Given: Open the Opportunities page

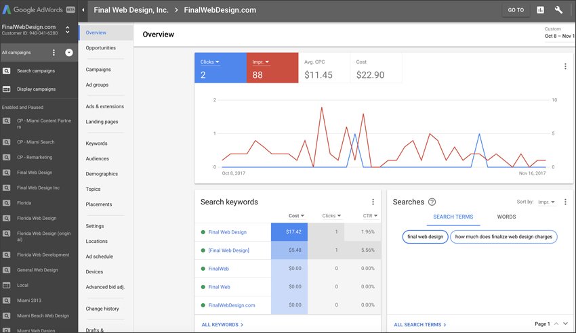Looking at the screenshot, I should (x=101, y=47).
